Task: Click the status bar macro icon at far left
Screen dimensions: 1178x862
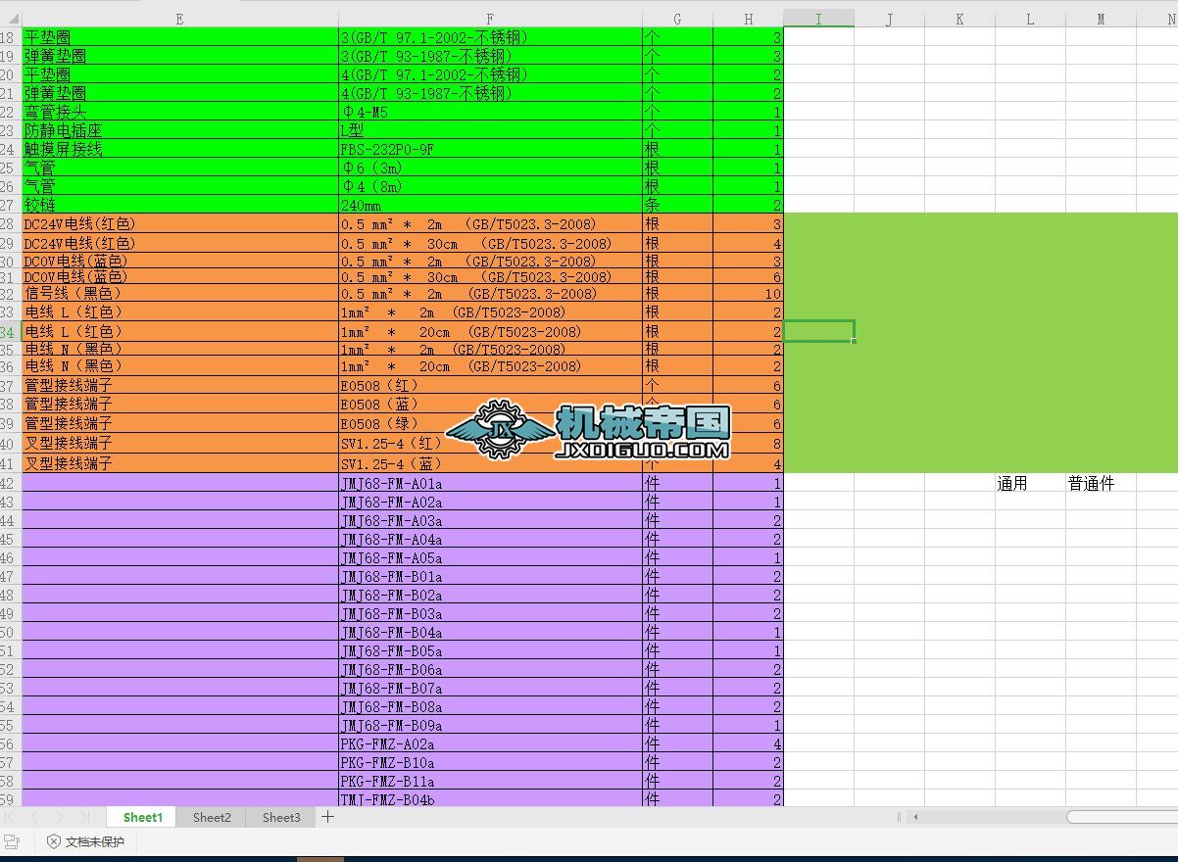Action: coord(12,841)
